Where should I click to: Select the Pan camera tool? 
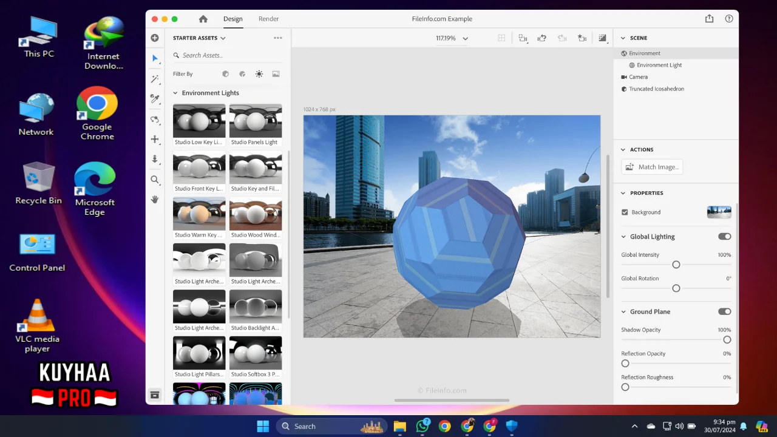click(155, 139)
